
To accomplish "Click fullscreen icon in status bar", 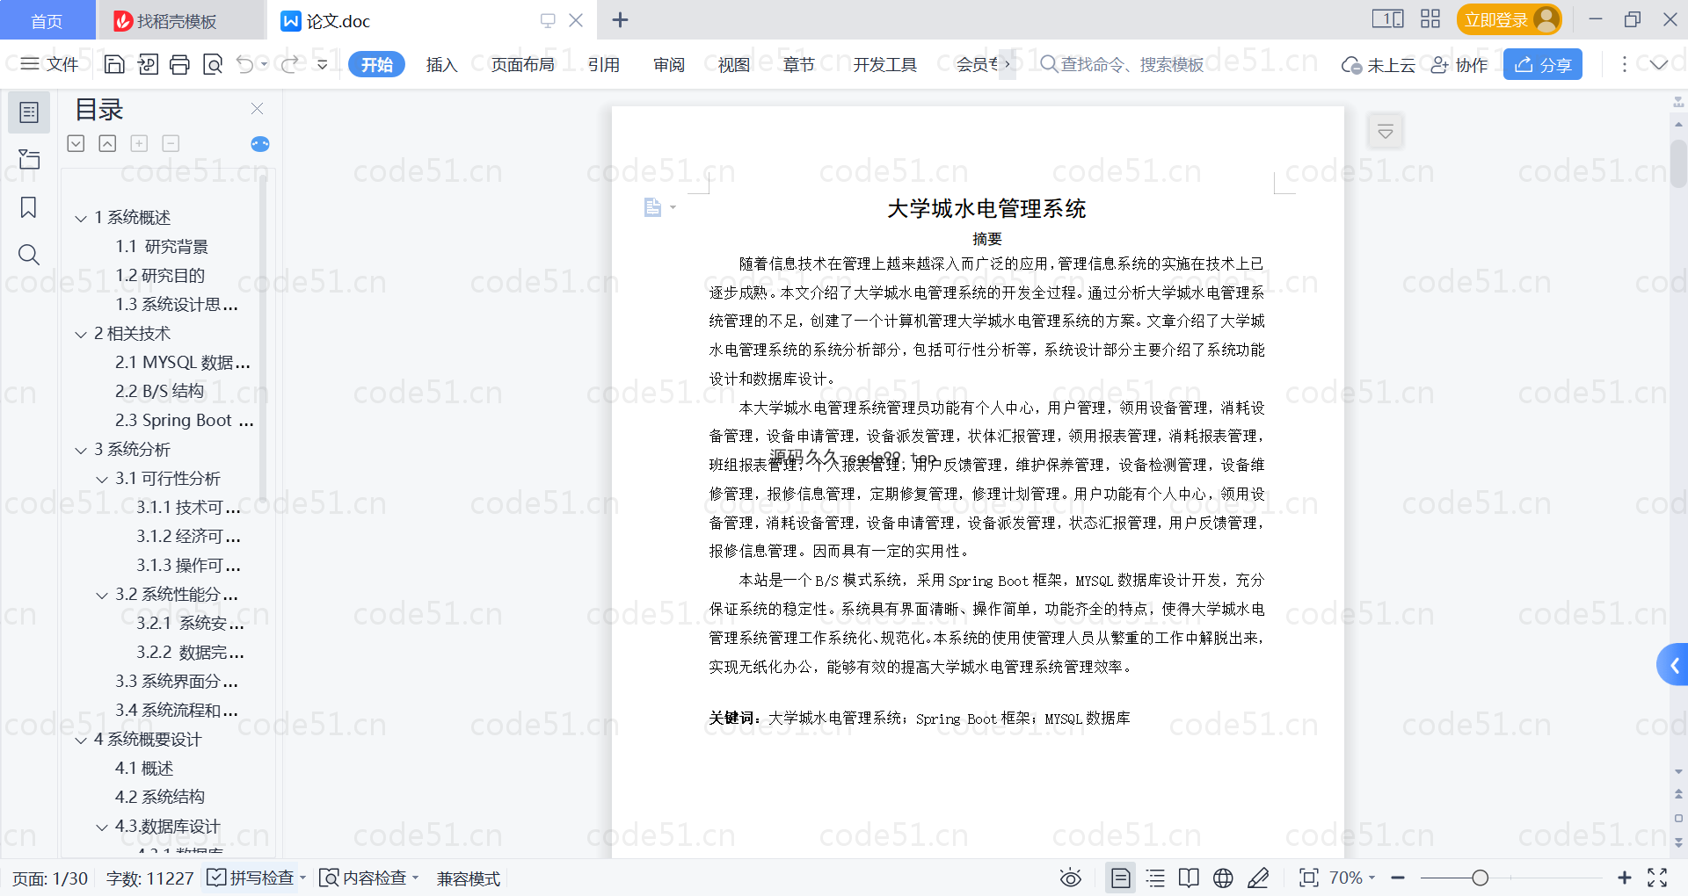I will pyautogui.click(x=1657, y=878).
